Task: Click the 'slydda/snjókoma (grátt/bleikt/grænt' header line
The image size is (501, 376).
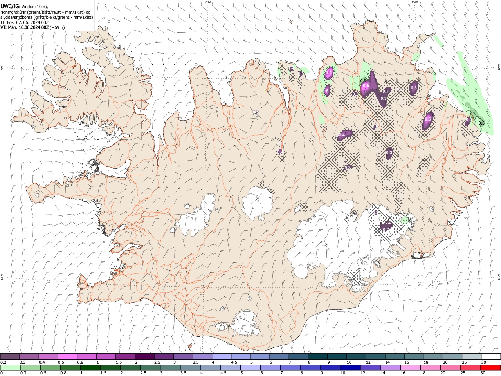Action: pyautogui.click(x=47, y=17)
